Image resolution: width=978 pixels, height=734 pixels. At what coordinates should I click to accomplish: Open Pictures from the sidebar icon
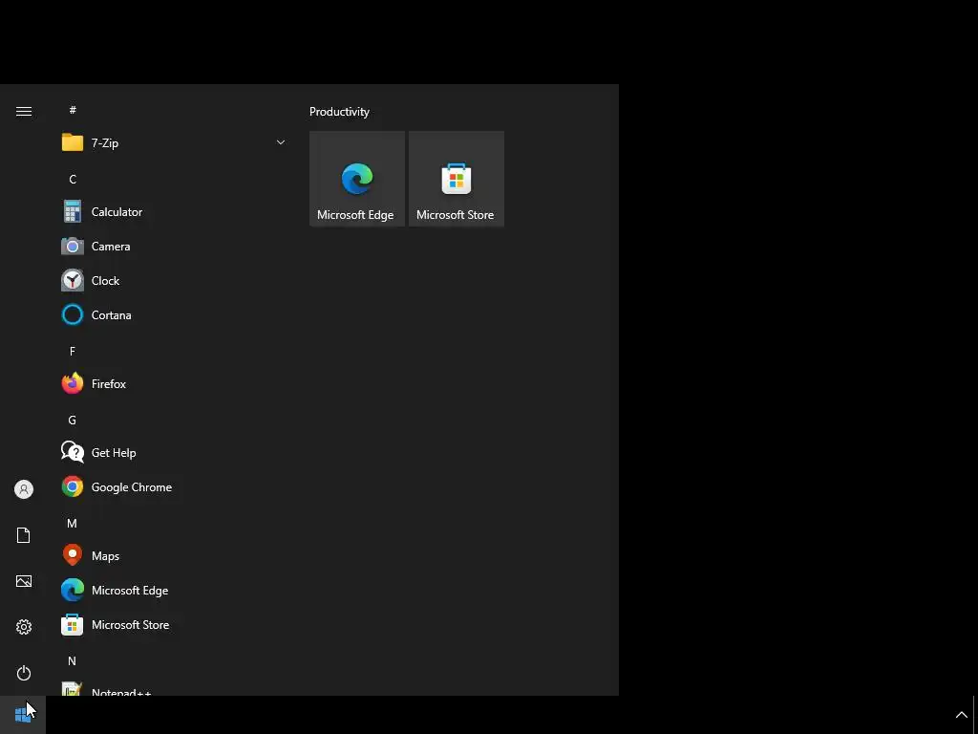tap(24, 581)
